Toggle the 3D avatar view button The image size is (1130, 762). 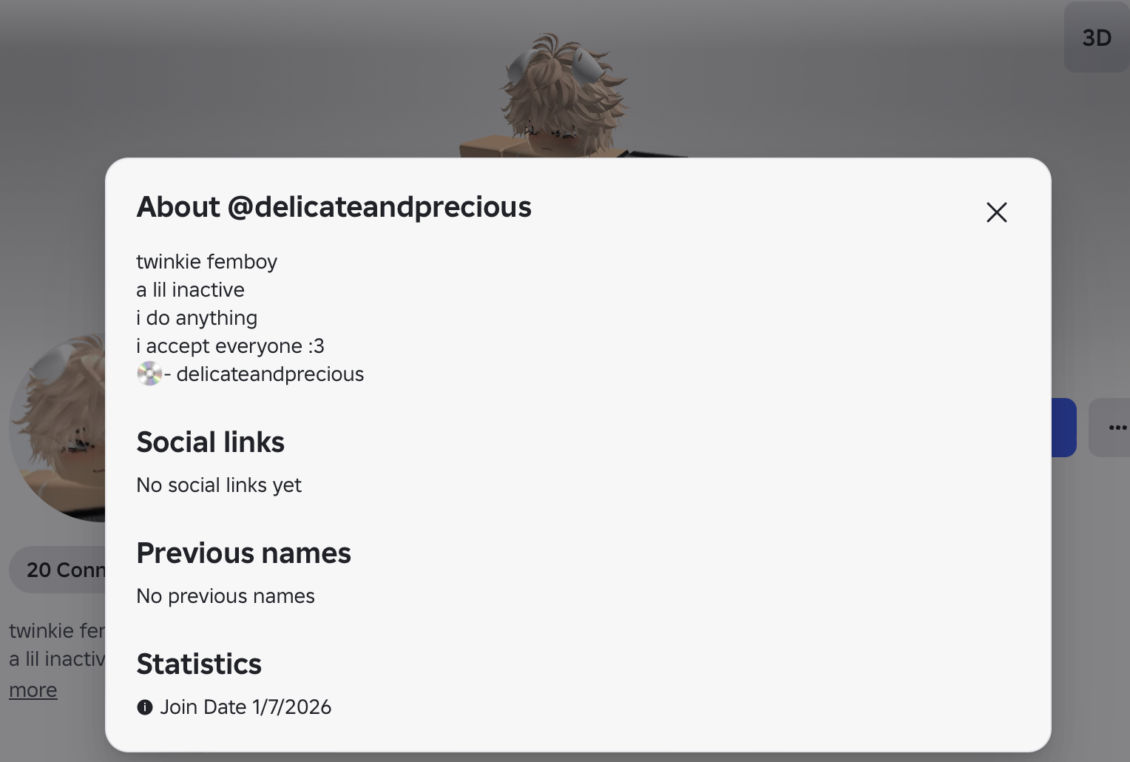[x=1096, y=38]
